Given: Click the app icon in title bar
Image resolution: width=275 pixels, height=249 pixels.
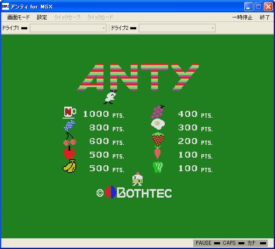Looking at the screenshot, I should coord(5,6).
